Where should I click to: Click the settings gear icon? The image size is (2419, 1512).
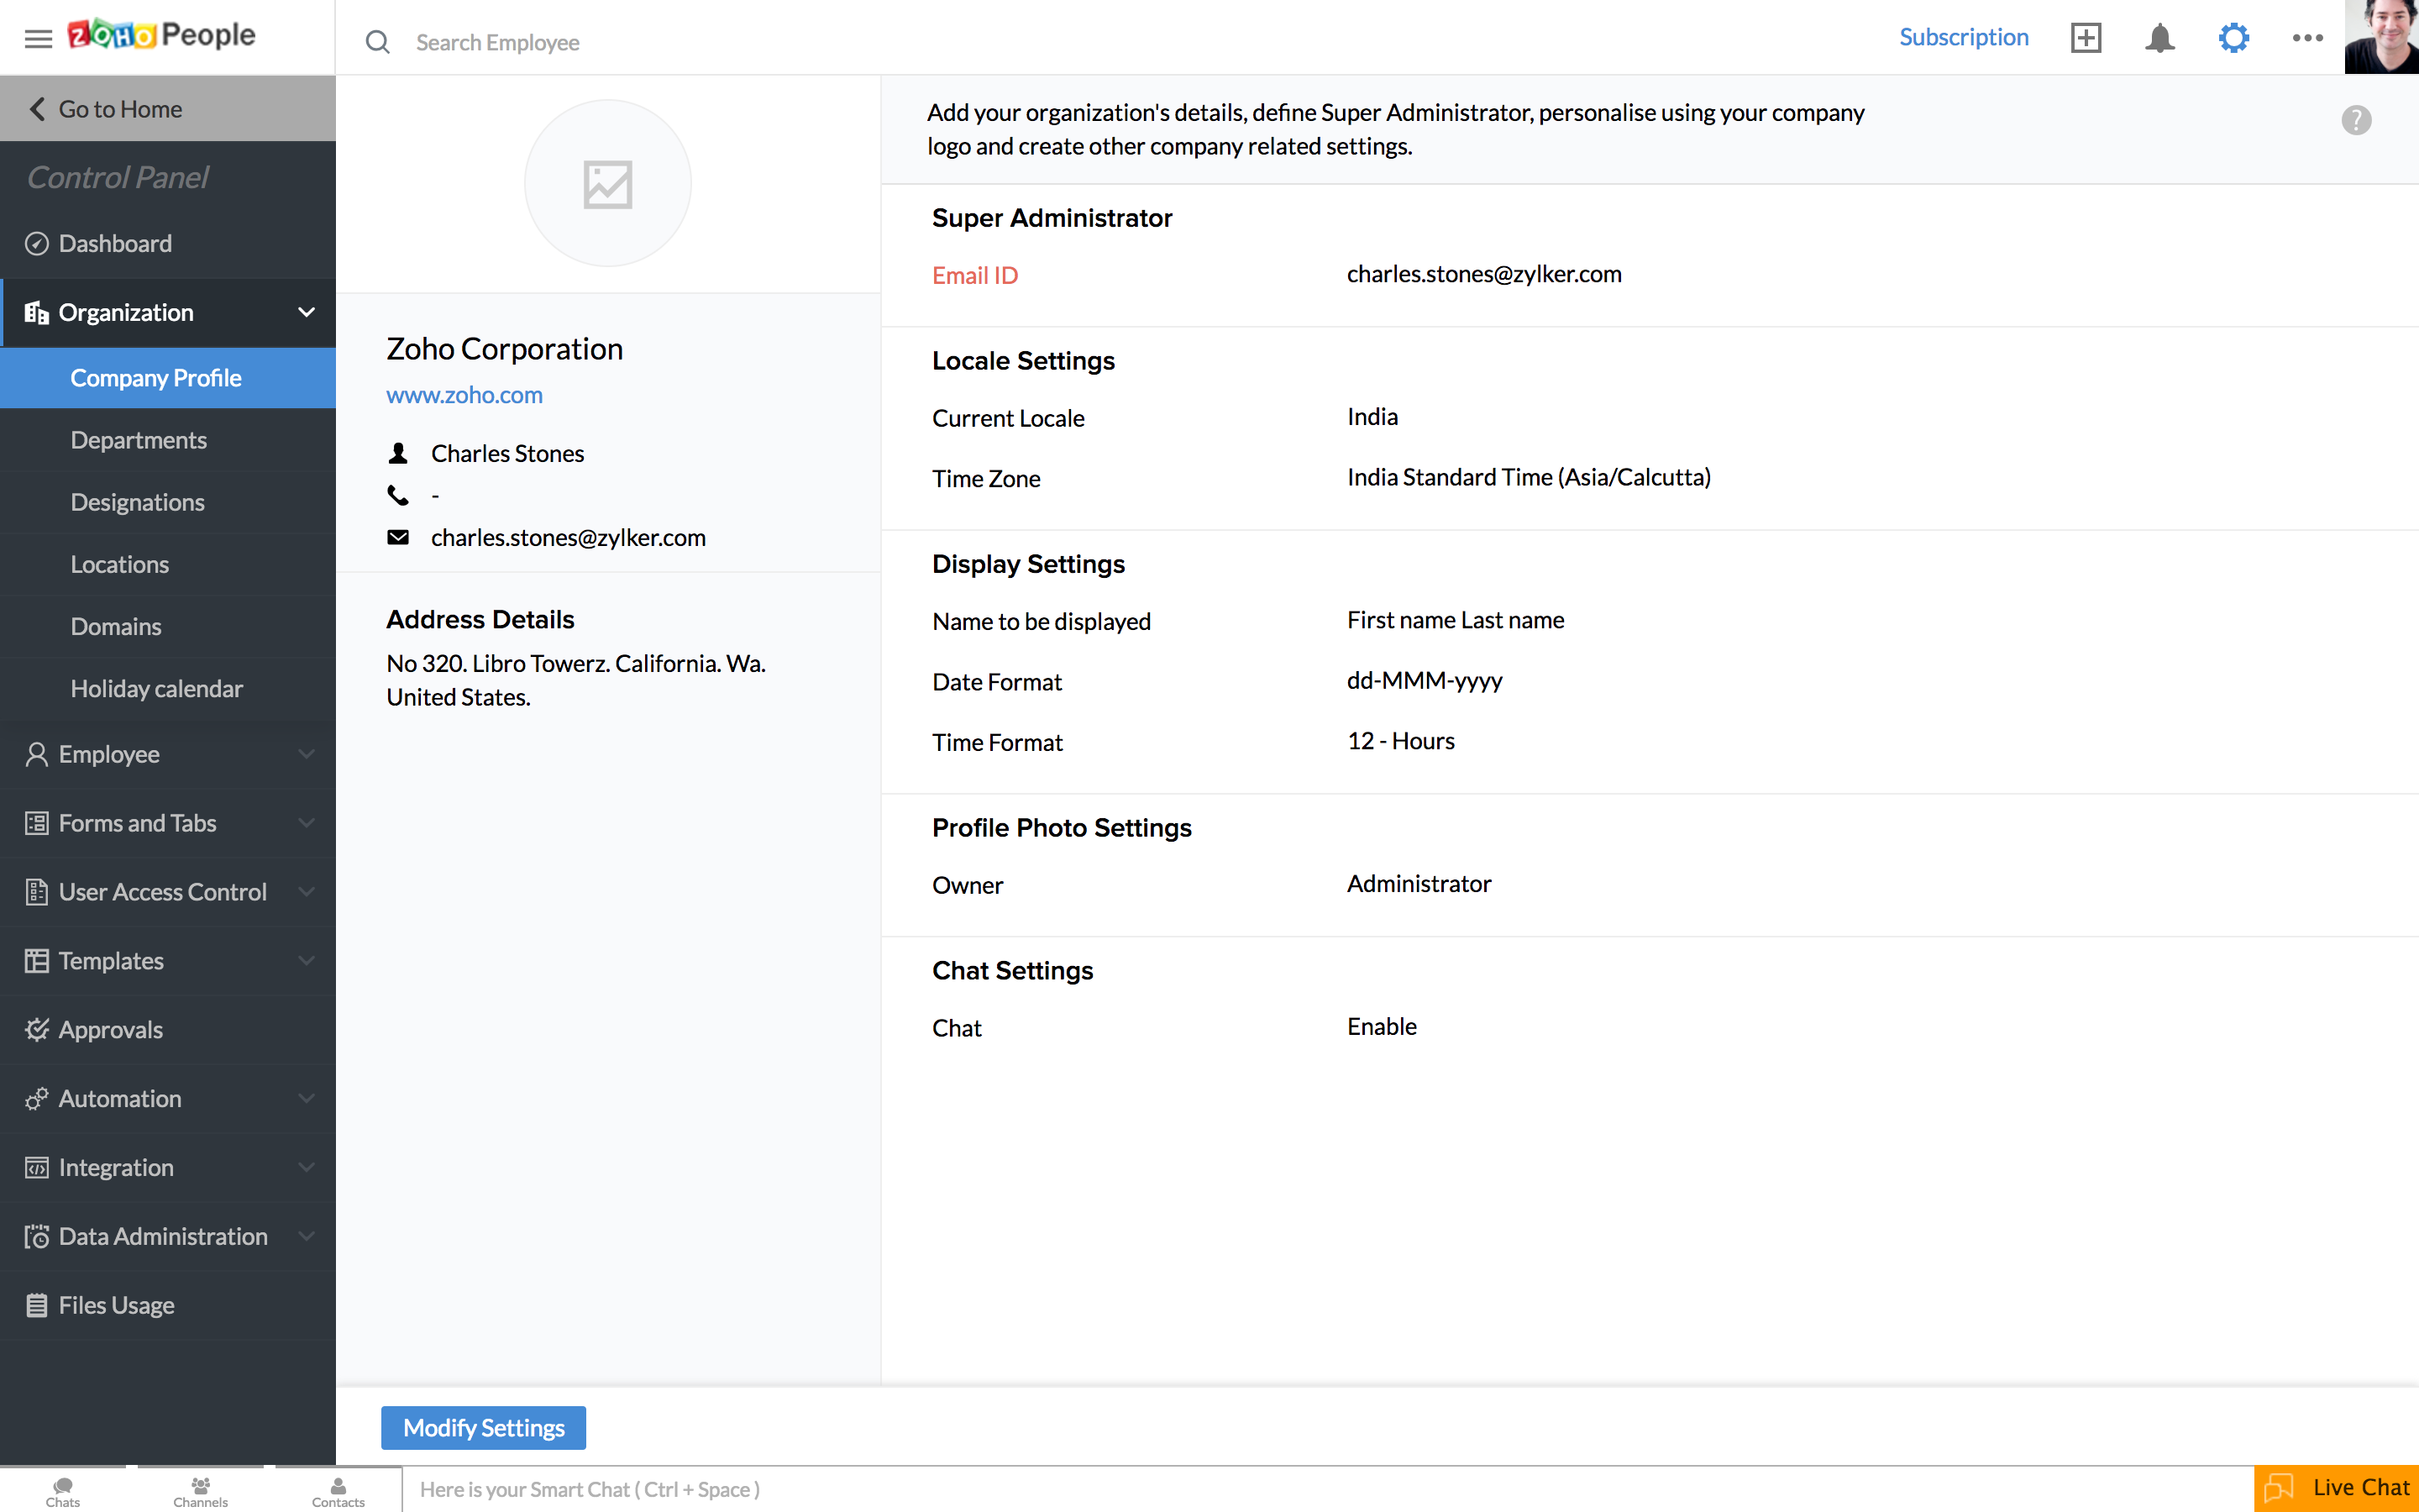(x=2233, y=38)
